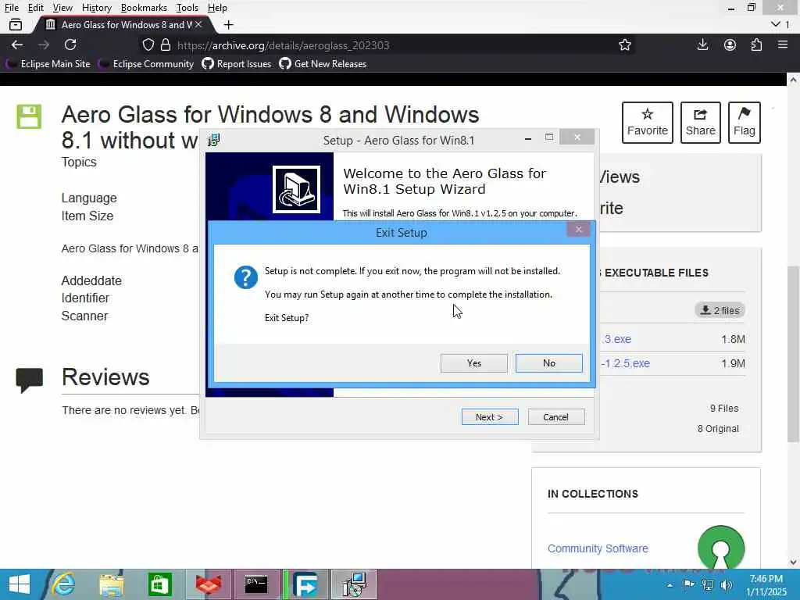
Task: Show hidden system tray icons
Action: pyautogui.click(x=670, y=585)
